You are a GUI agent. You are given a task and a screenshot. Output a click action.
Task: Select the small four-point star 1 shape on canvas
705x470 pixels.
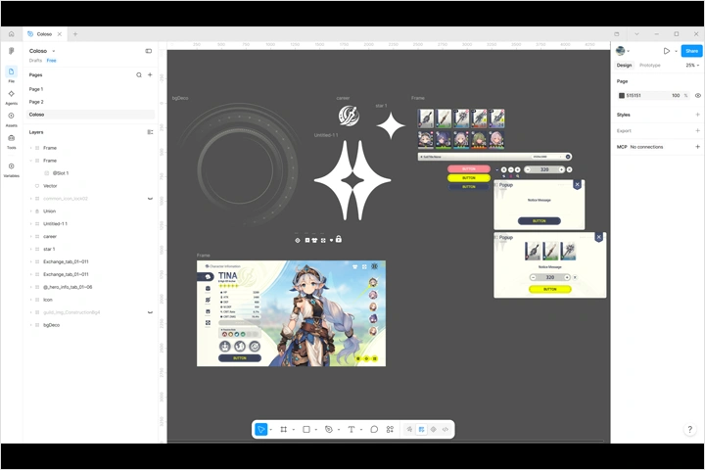(391, 125)
